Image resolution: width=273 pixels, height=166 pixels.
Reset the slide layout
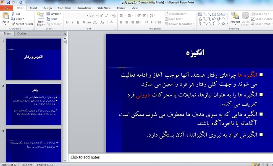click(x=52, y=19)
